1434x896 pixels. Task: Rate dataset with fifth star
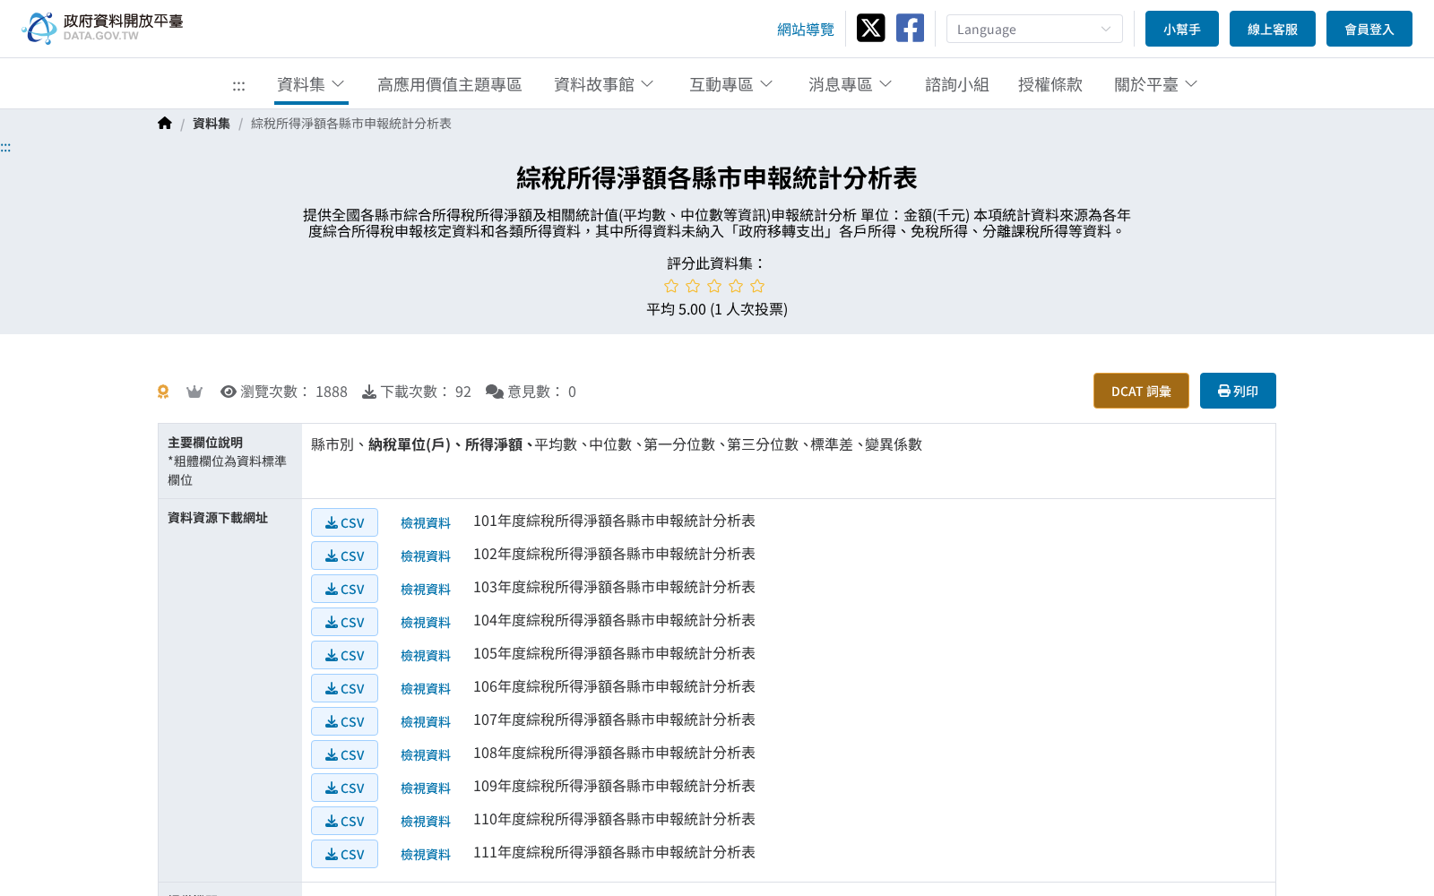(x=757, y=286)
